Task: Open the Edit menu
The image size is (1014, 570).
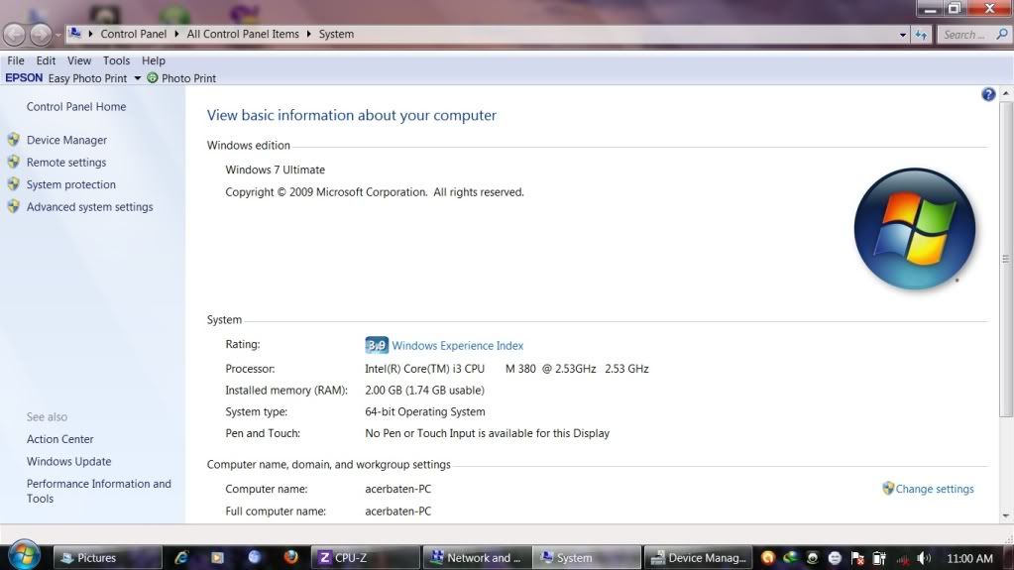Action: point(46,60)
